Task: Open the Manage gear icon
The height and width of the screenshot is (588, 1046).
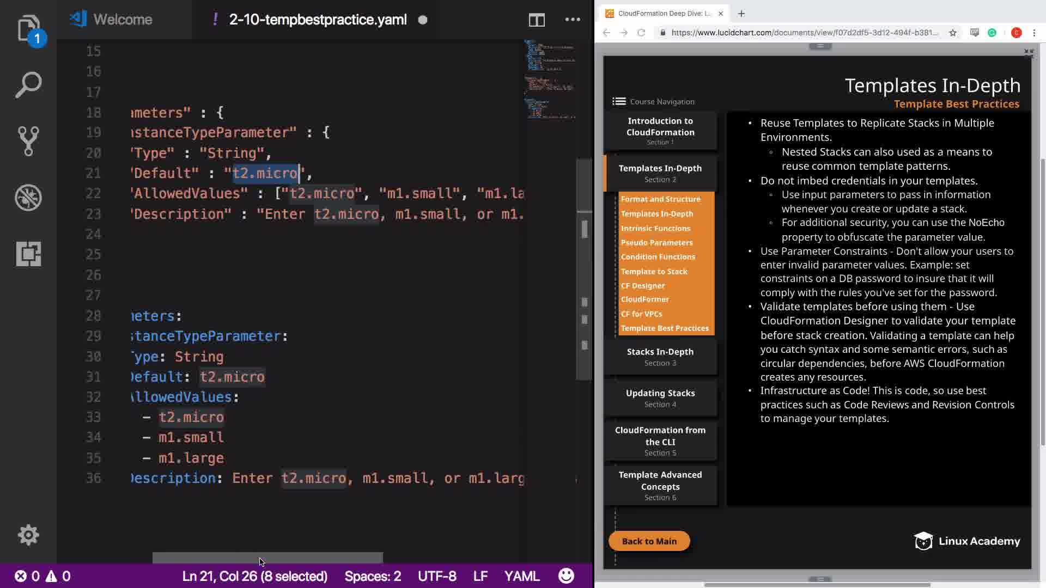Action: (x=28, y=535)
